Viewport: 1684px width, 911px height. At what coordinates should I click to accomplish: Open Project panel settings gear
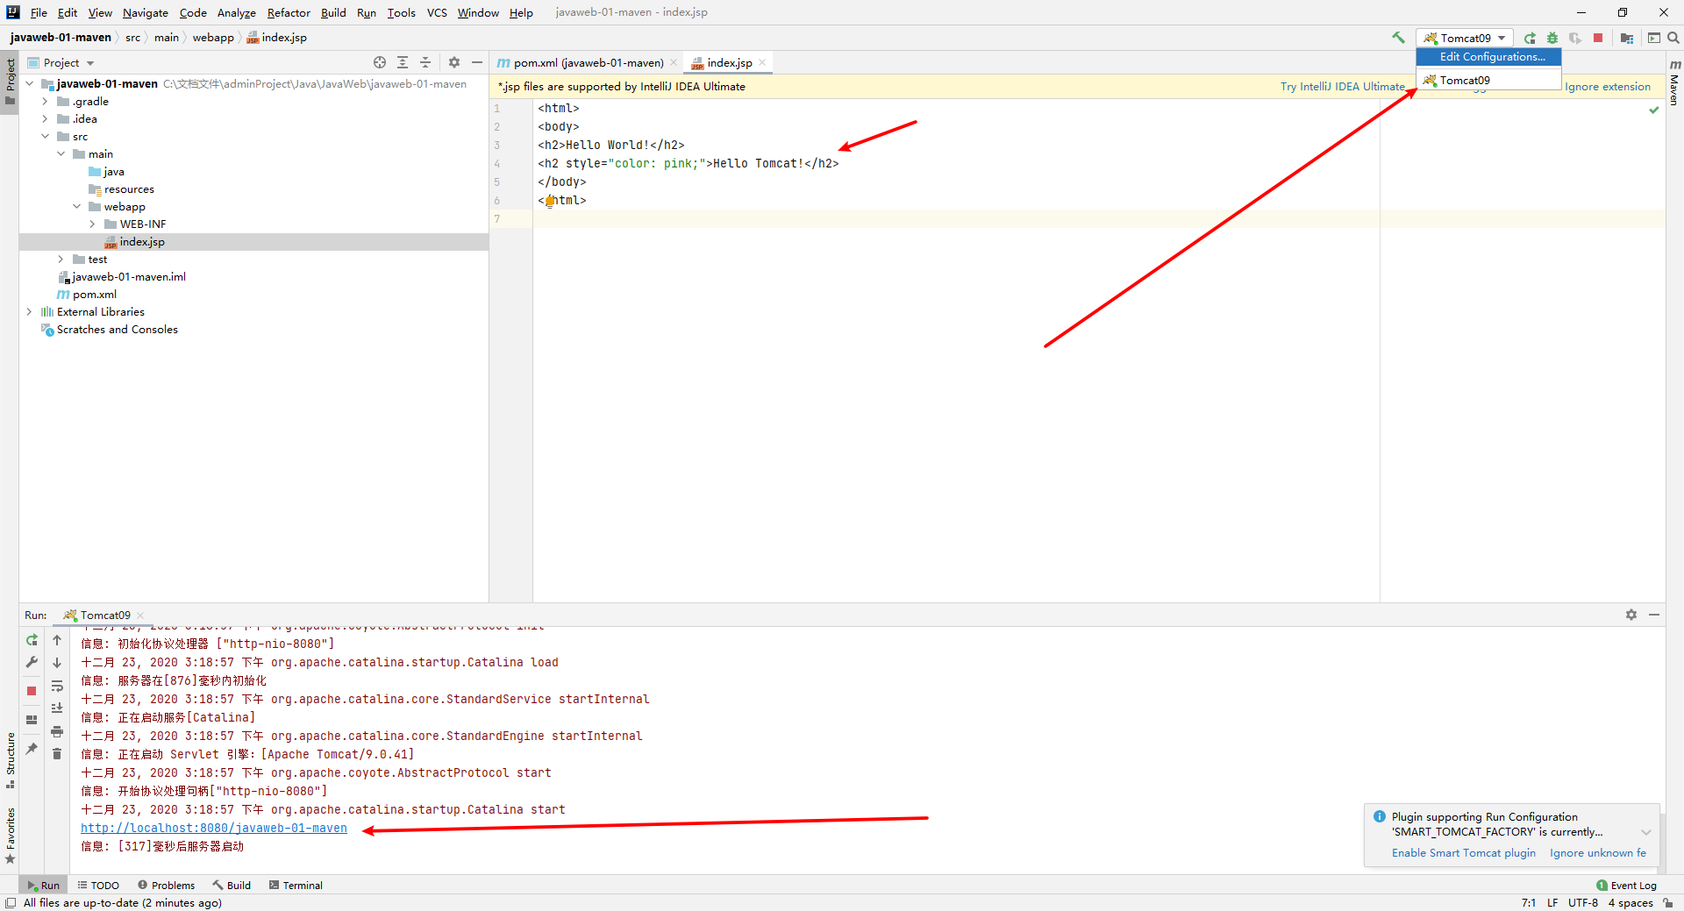point(454,62)
